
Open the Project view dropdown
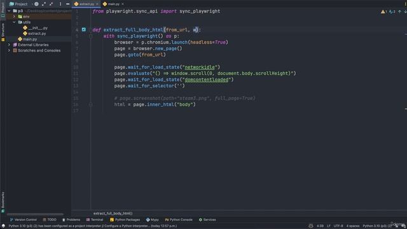point(20,4)
